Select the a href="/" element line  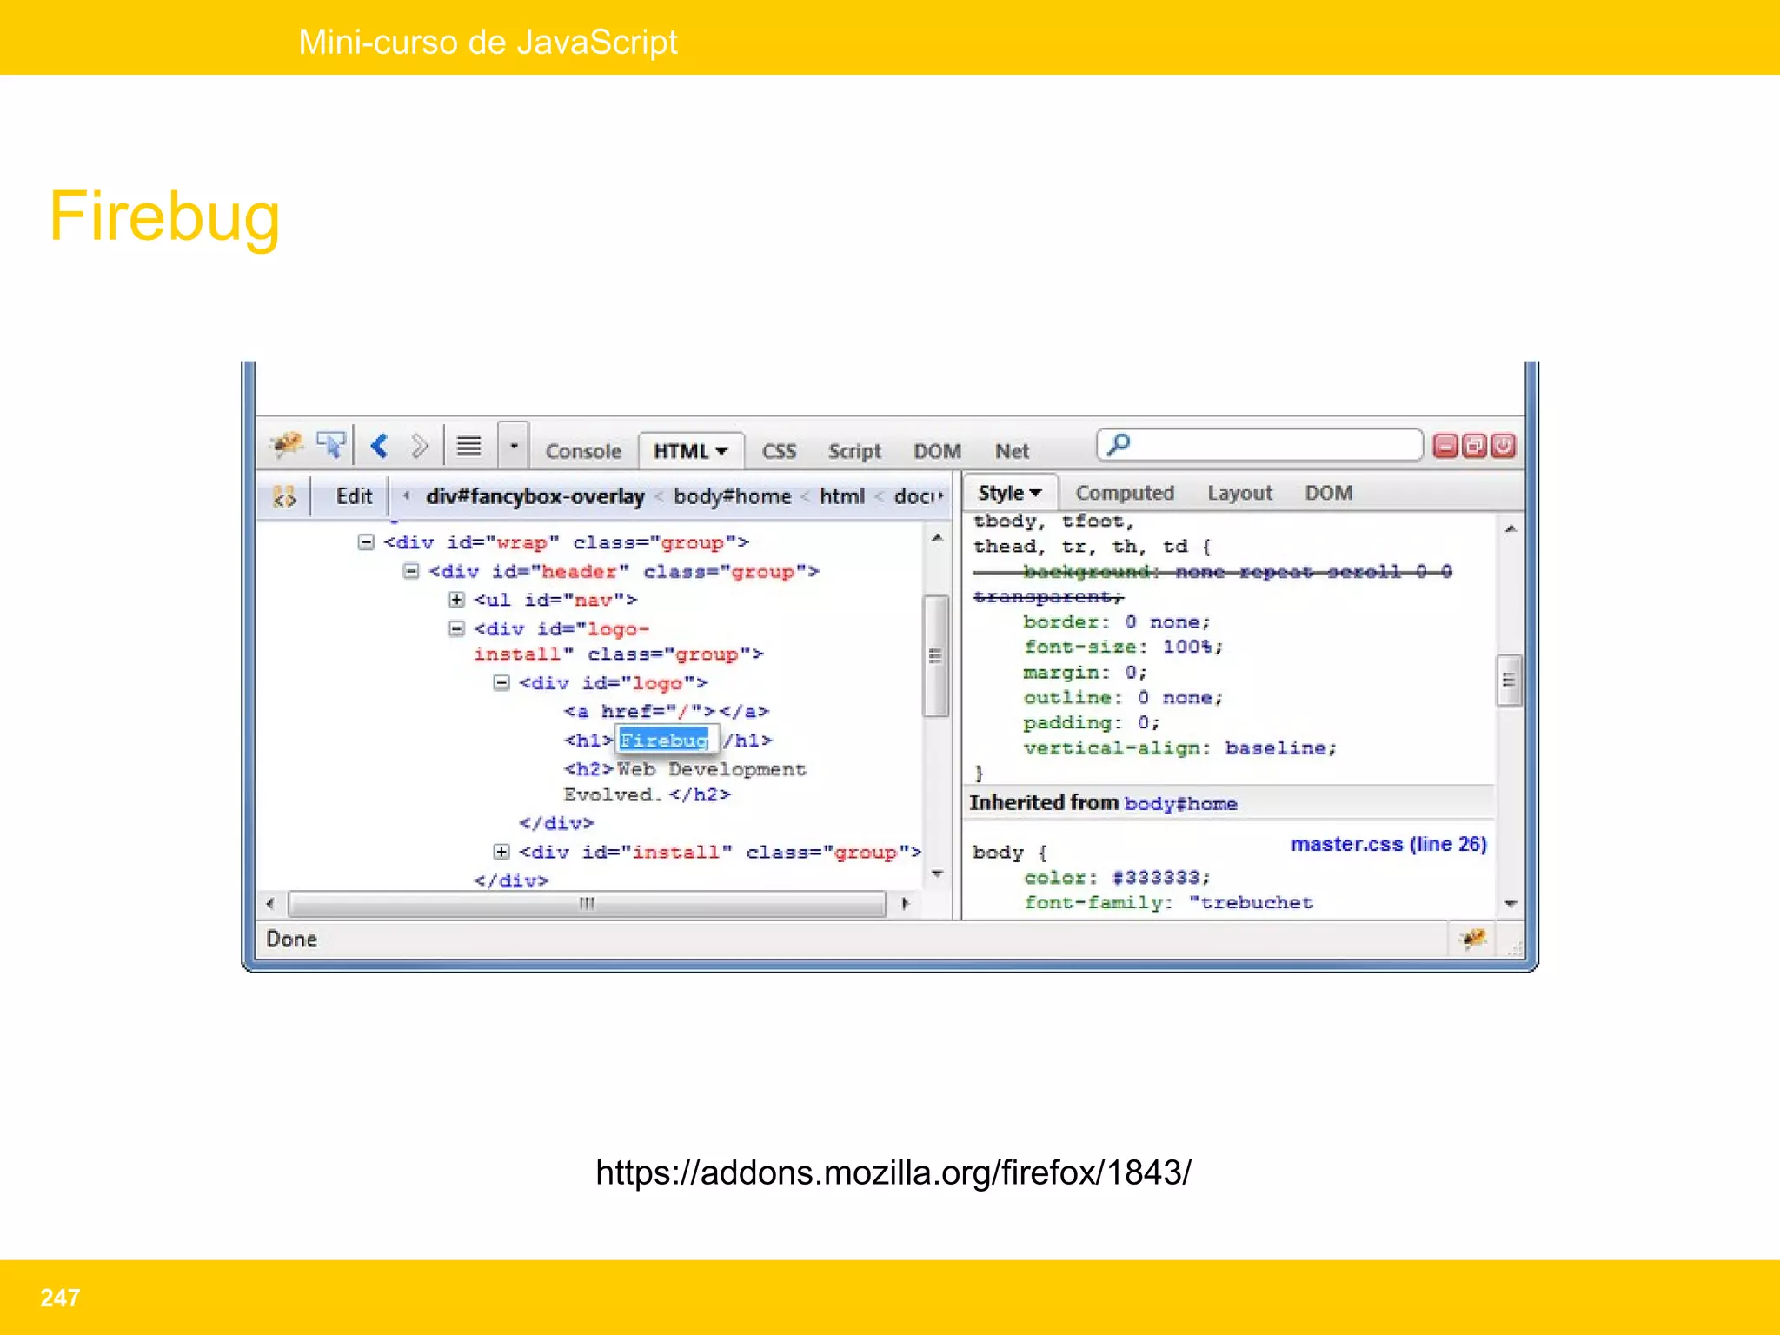tap(667, 712)
